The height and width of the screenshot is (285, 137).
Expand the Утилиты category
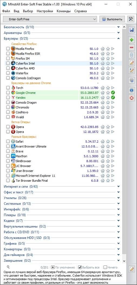[119, 198]
